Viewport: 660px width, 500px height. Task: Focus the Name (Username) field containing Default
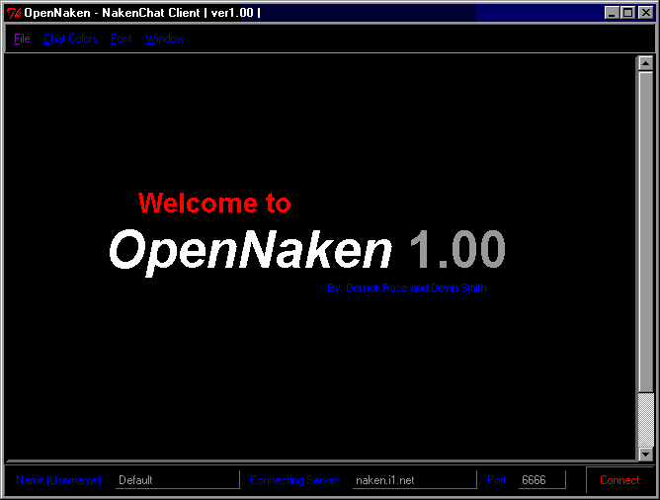click(x=177, y=480)
